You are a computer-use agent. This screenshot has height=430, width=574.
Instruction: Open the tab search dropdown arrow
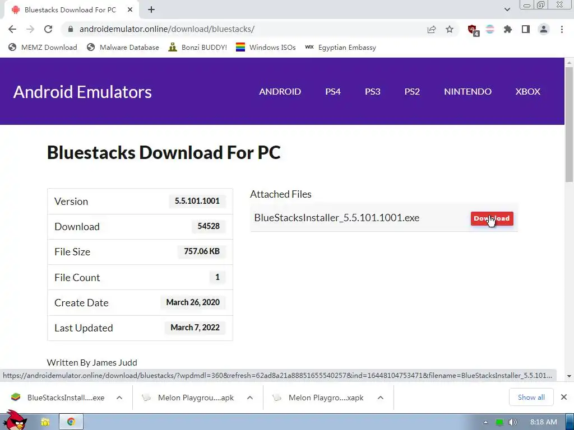pos(507,10)
